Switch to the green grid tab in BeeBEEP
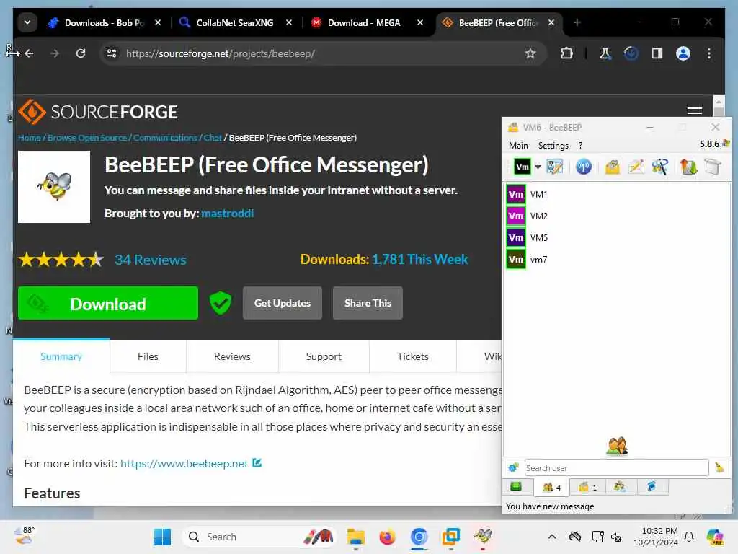This screenshot has width=738, height=554. pos(516,487)
